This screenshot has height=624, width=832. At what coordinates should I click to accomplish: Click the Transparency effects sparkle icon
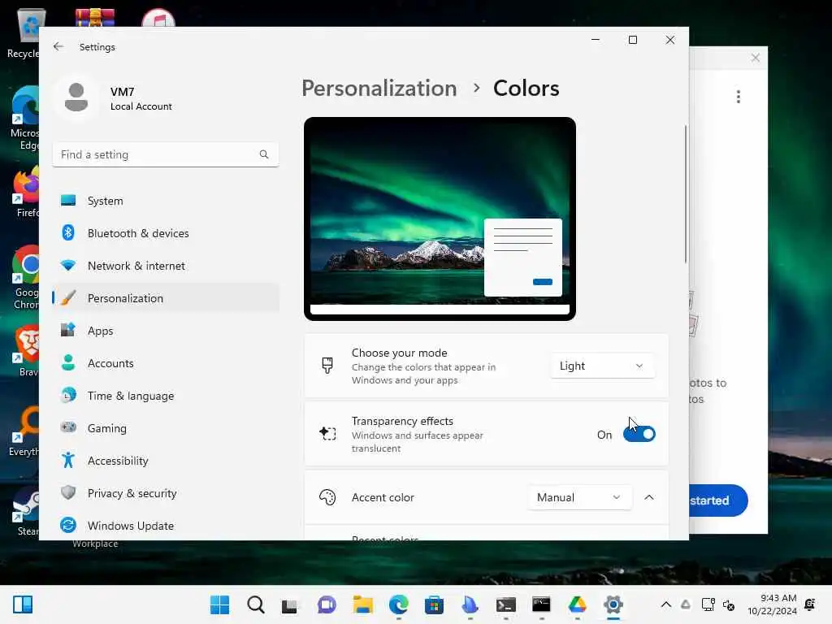327,434
